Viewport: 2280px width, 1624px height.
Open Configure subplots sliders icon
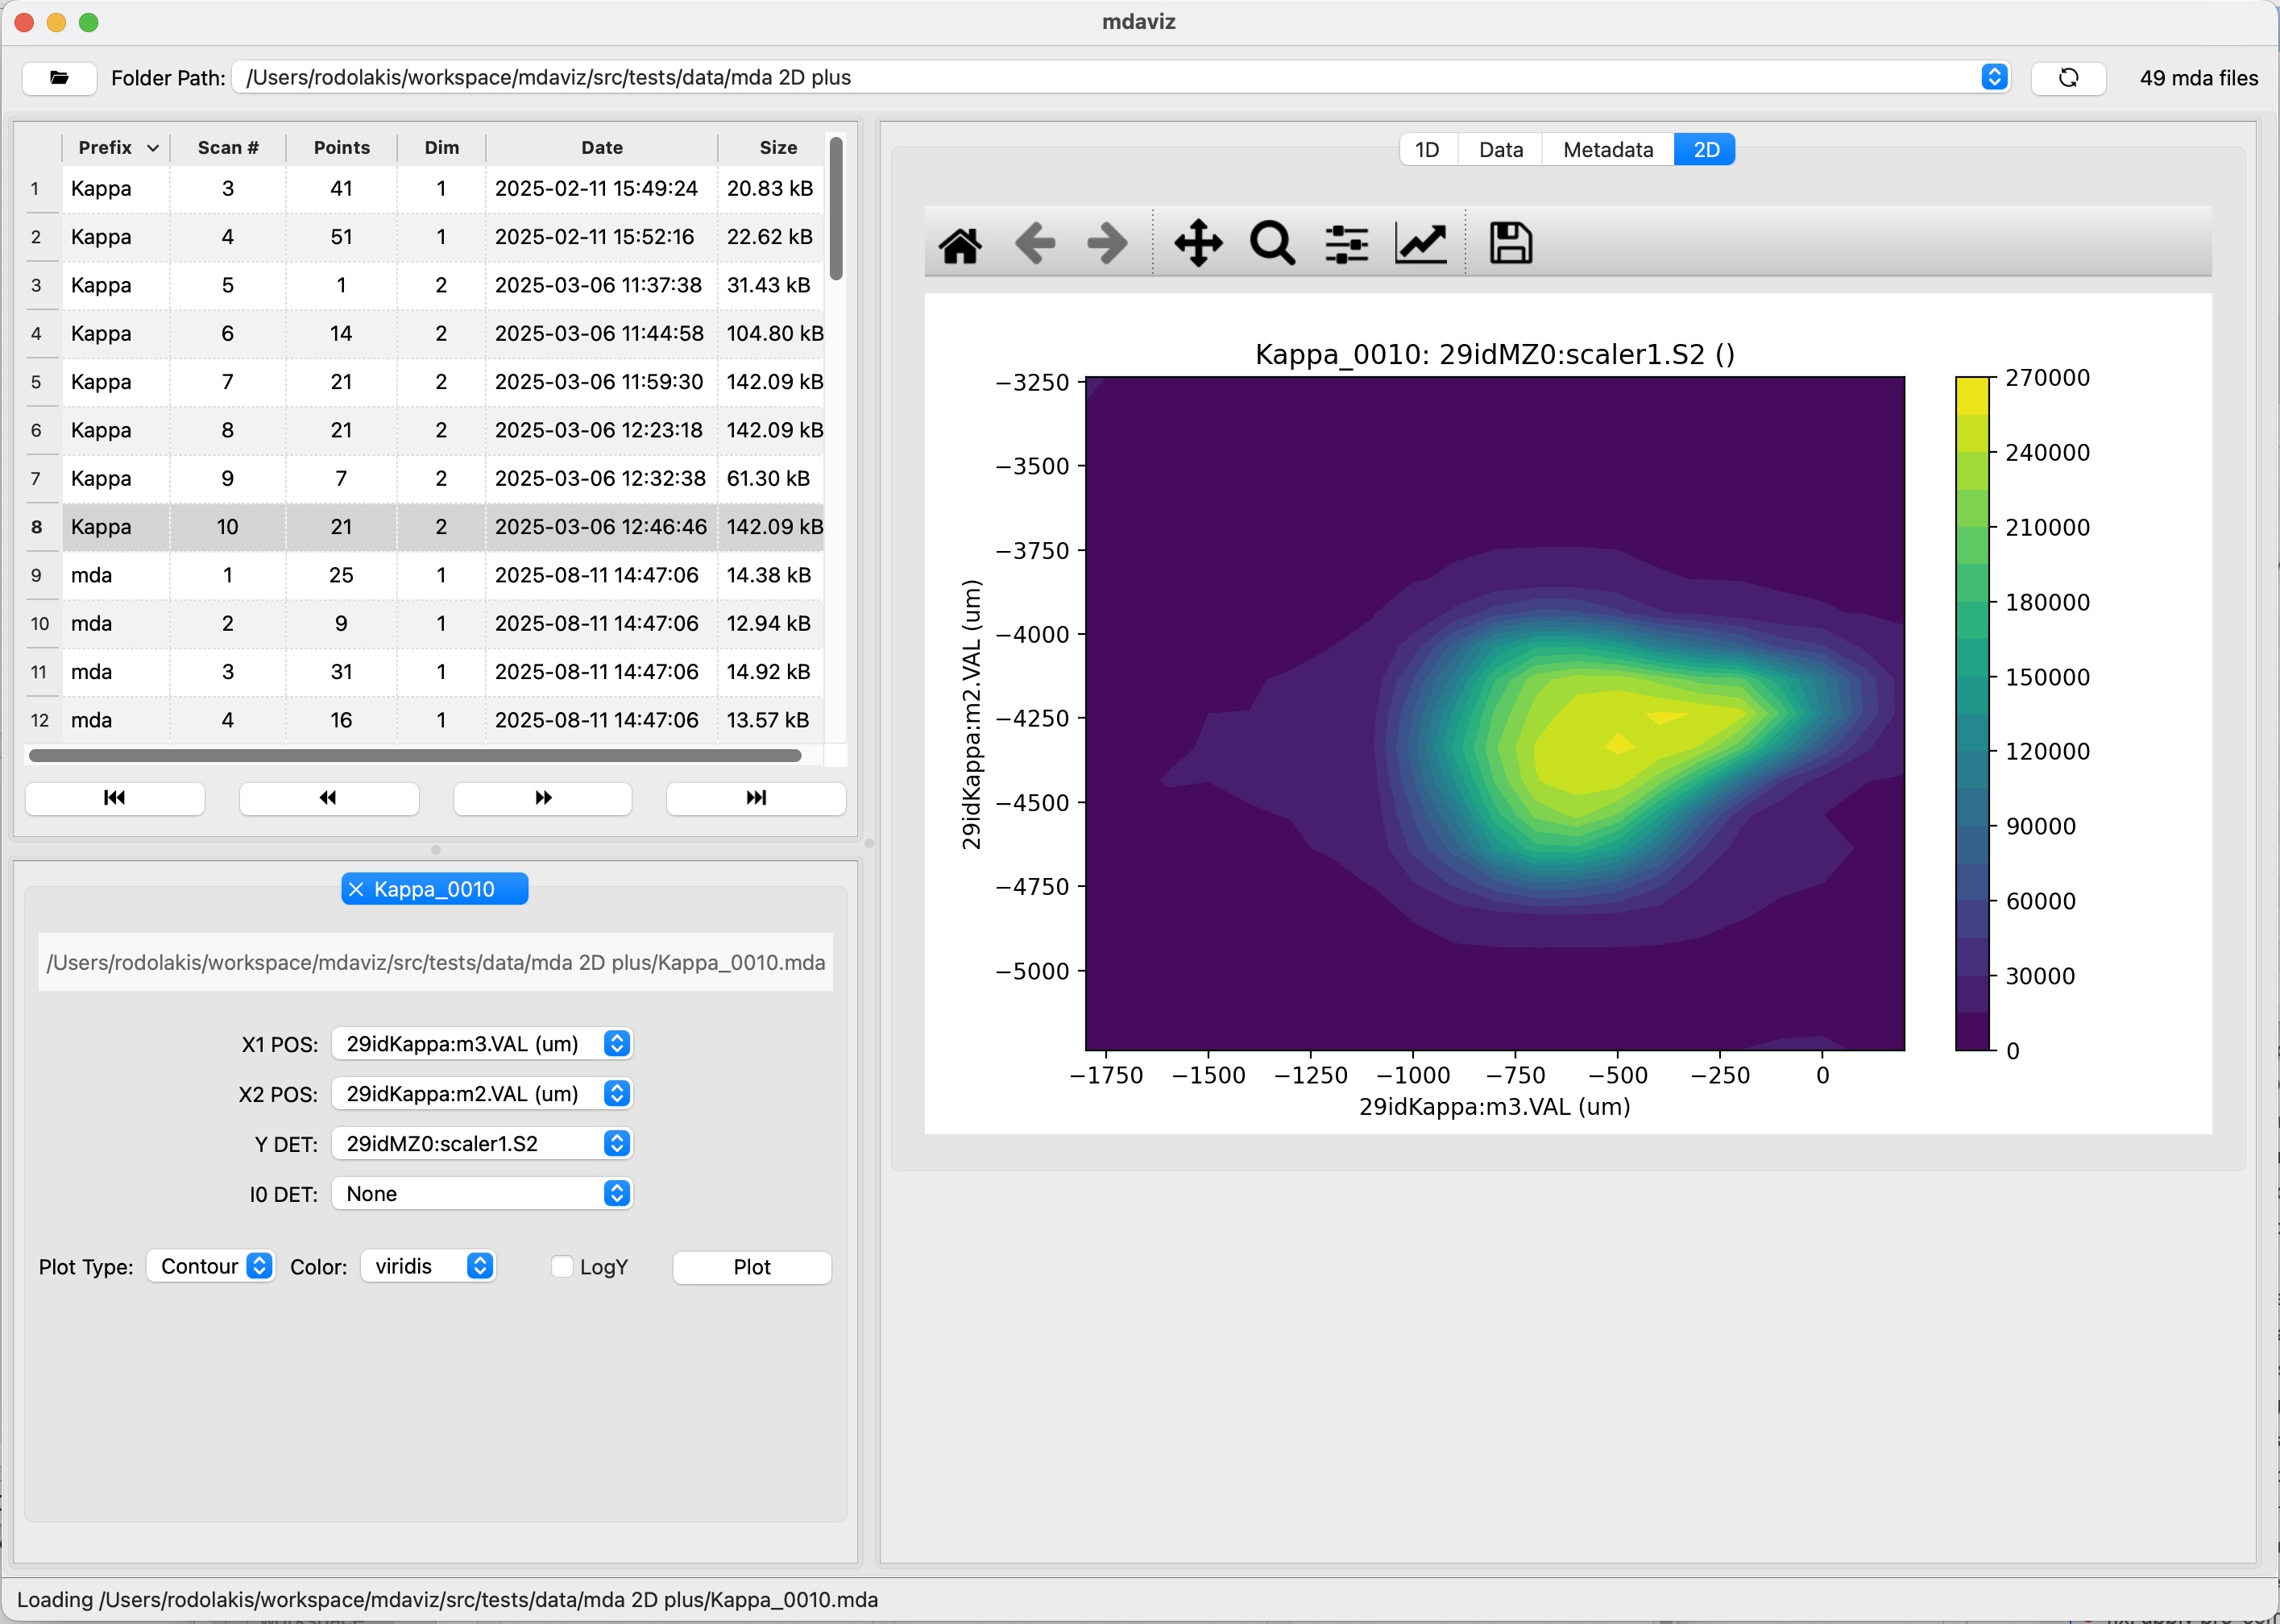pos(1346,243)
